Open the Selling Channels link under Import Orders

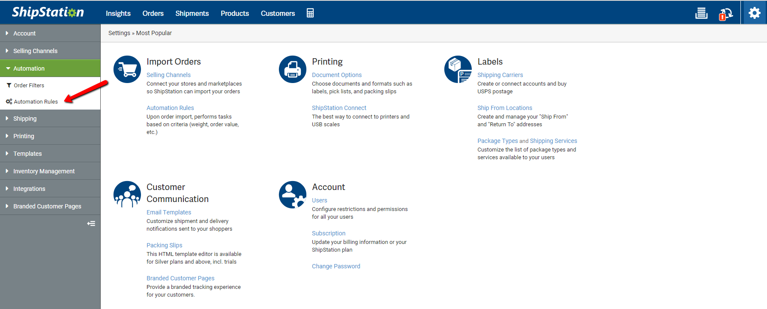coord(168,75)
